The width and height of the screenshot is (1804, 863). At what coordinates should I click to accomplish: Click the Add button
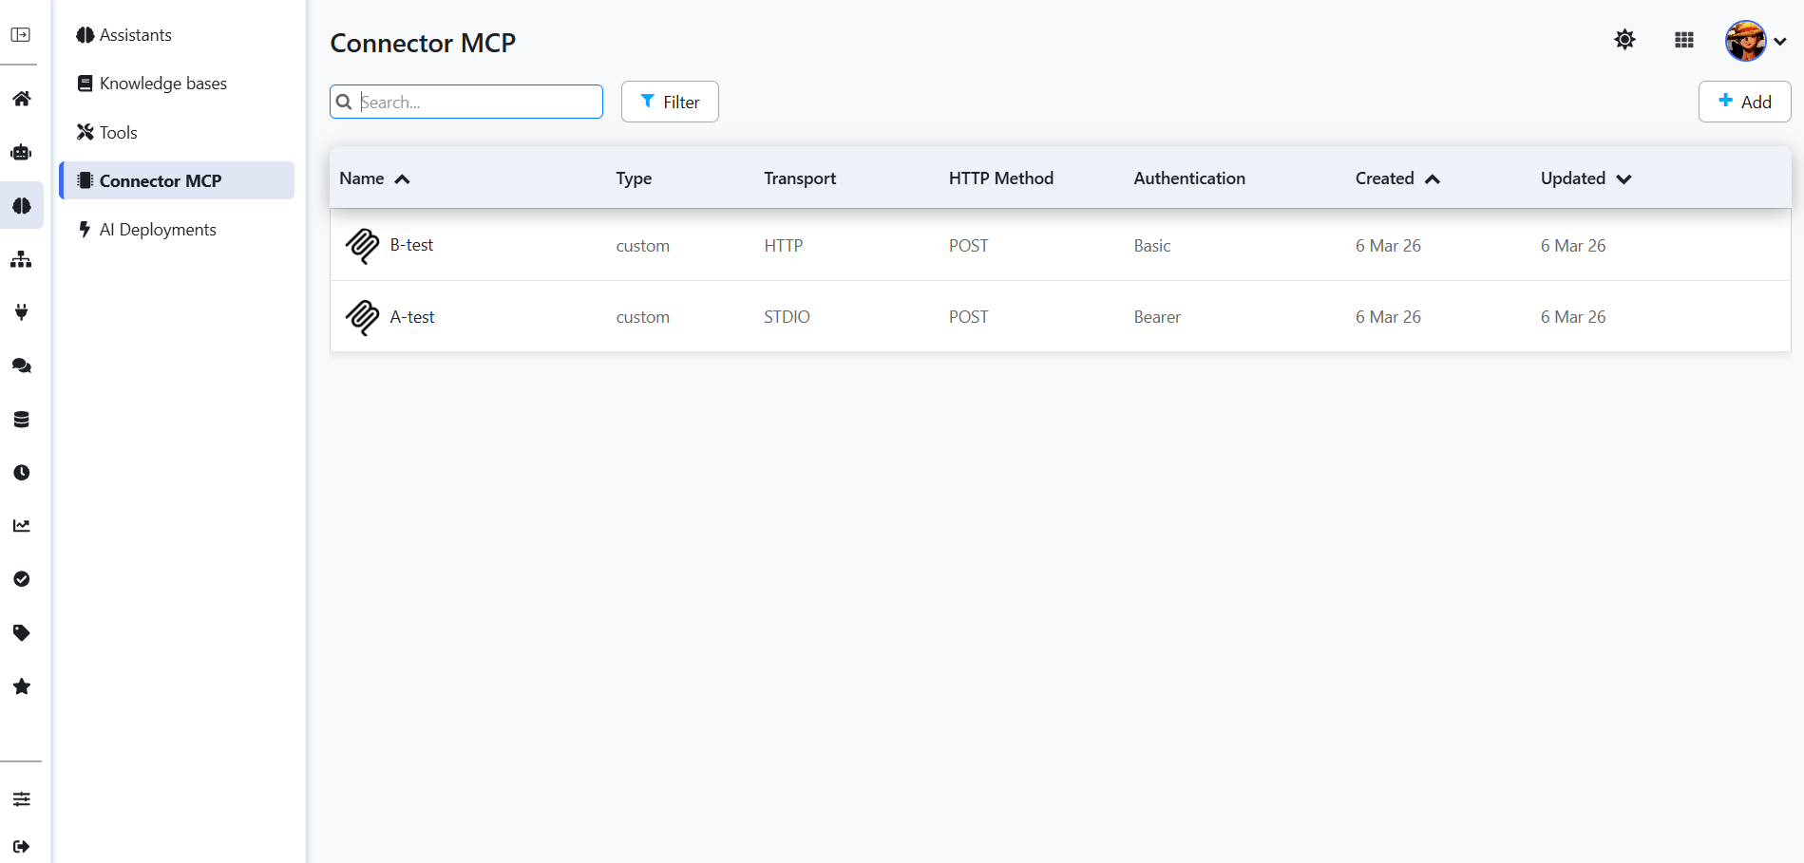[x=1744, y=102]
